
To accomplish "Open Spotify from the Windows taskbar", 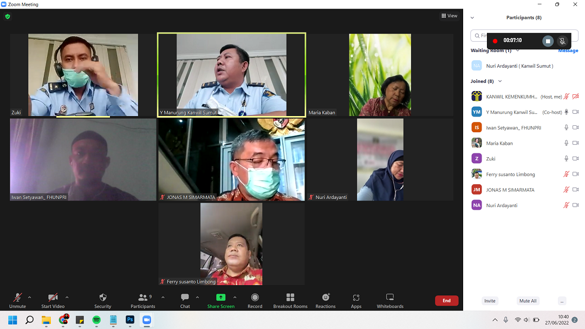I will pos(96,320).
